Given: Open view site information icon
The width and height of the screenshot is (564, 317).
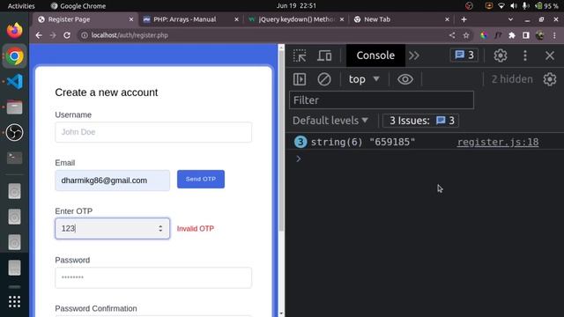Looking at the screenshot, I should (x=85, y=35).
